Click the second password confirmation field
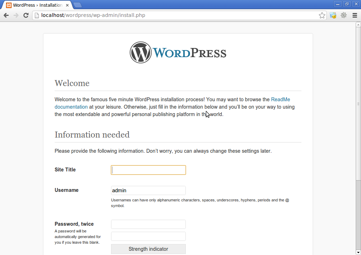Screen dimensions: 361x255 (148, 236)
